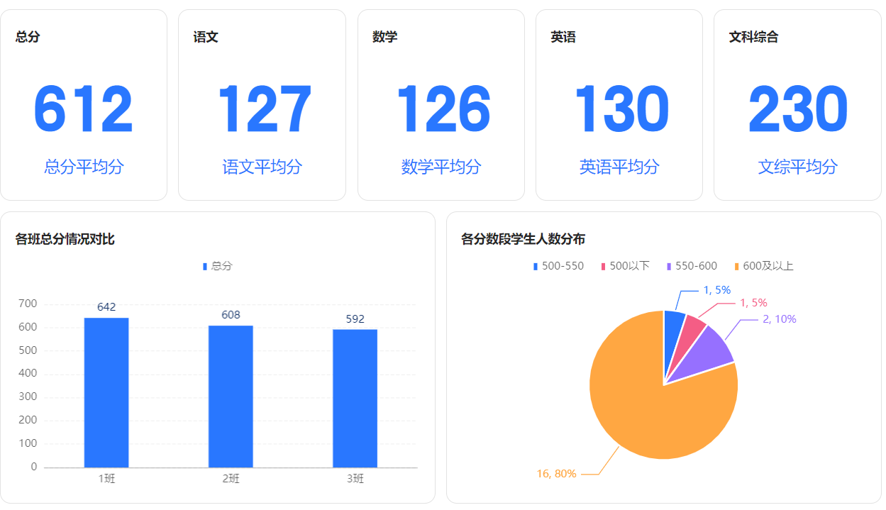886x510 pixels.
Task: Click the 各分数段学生人数分布 chart title
Action: (523, 239)
